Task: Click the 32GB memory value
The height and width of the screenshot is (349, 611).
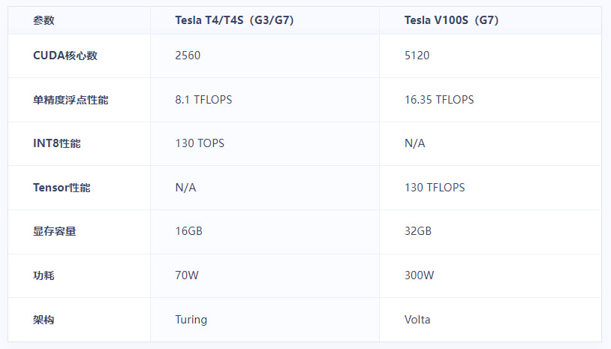Action: [x=417, y=231]
